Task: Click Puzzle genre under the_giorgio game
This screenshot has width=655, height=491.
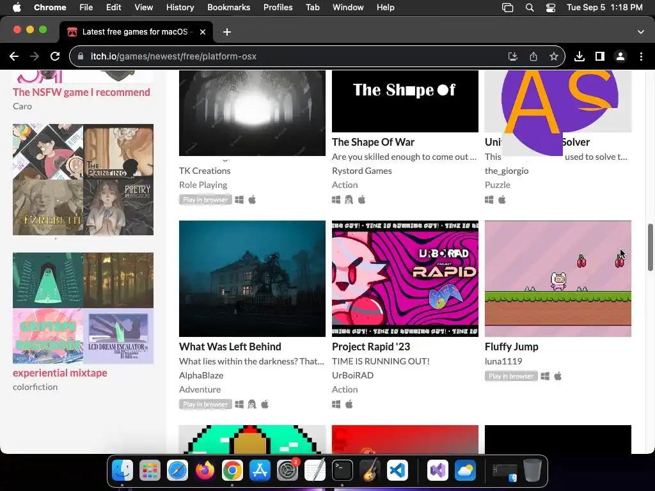Action: (498, 185)
